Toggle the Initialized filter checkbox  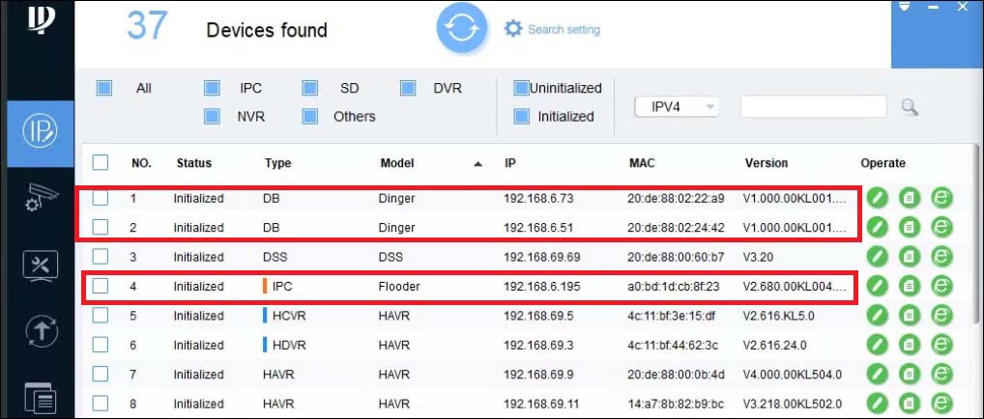(x=521, y=116)
